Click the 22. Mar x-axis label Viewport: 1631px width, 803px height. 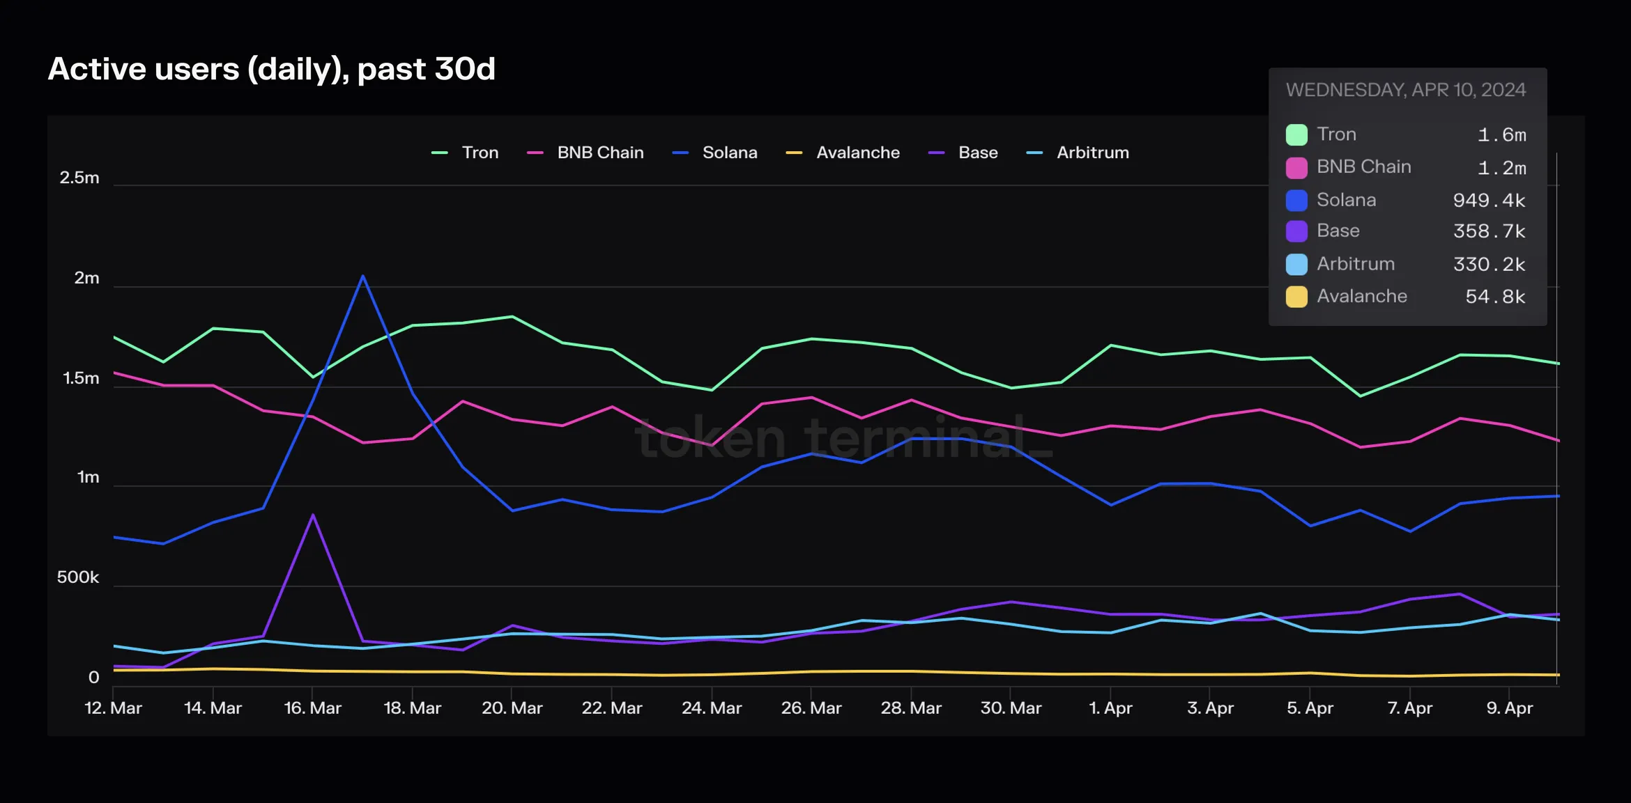click(612, 708)
